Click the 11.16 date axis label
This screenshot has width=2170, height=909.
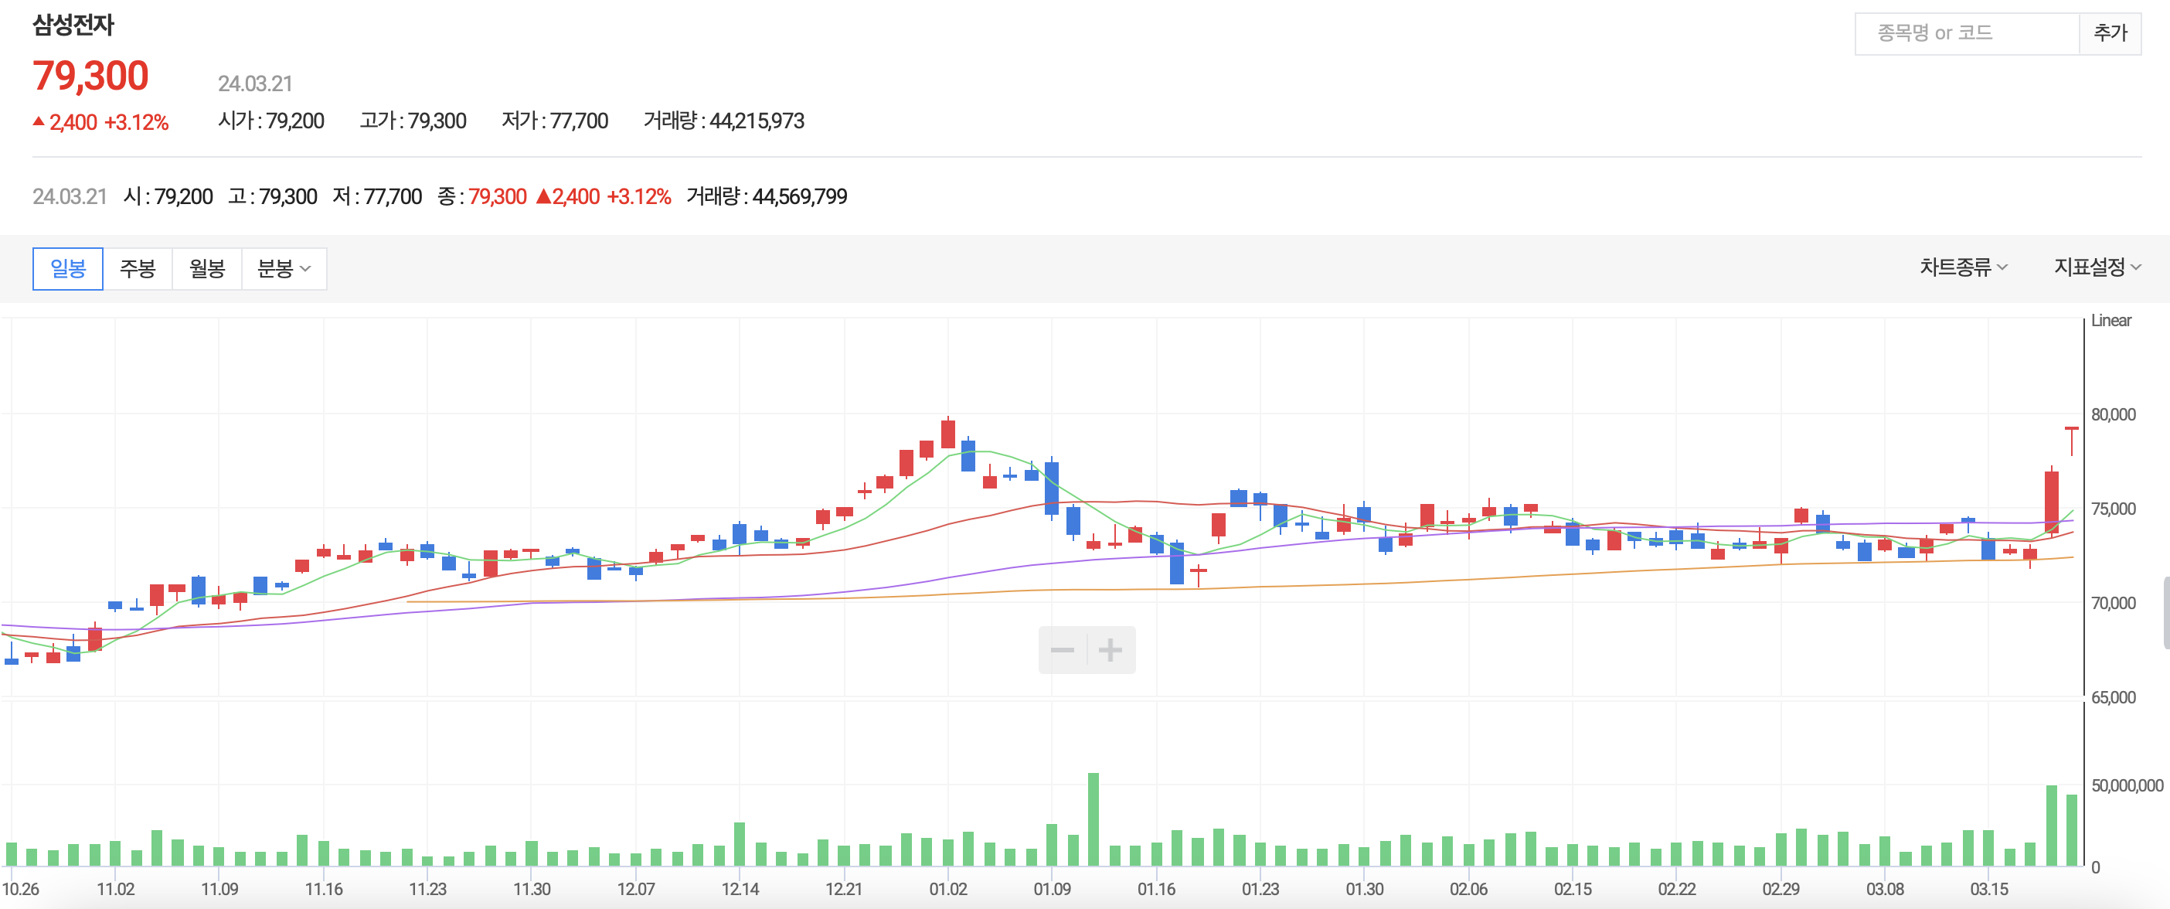pyautogui.click(x=324, y=889)
